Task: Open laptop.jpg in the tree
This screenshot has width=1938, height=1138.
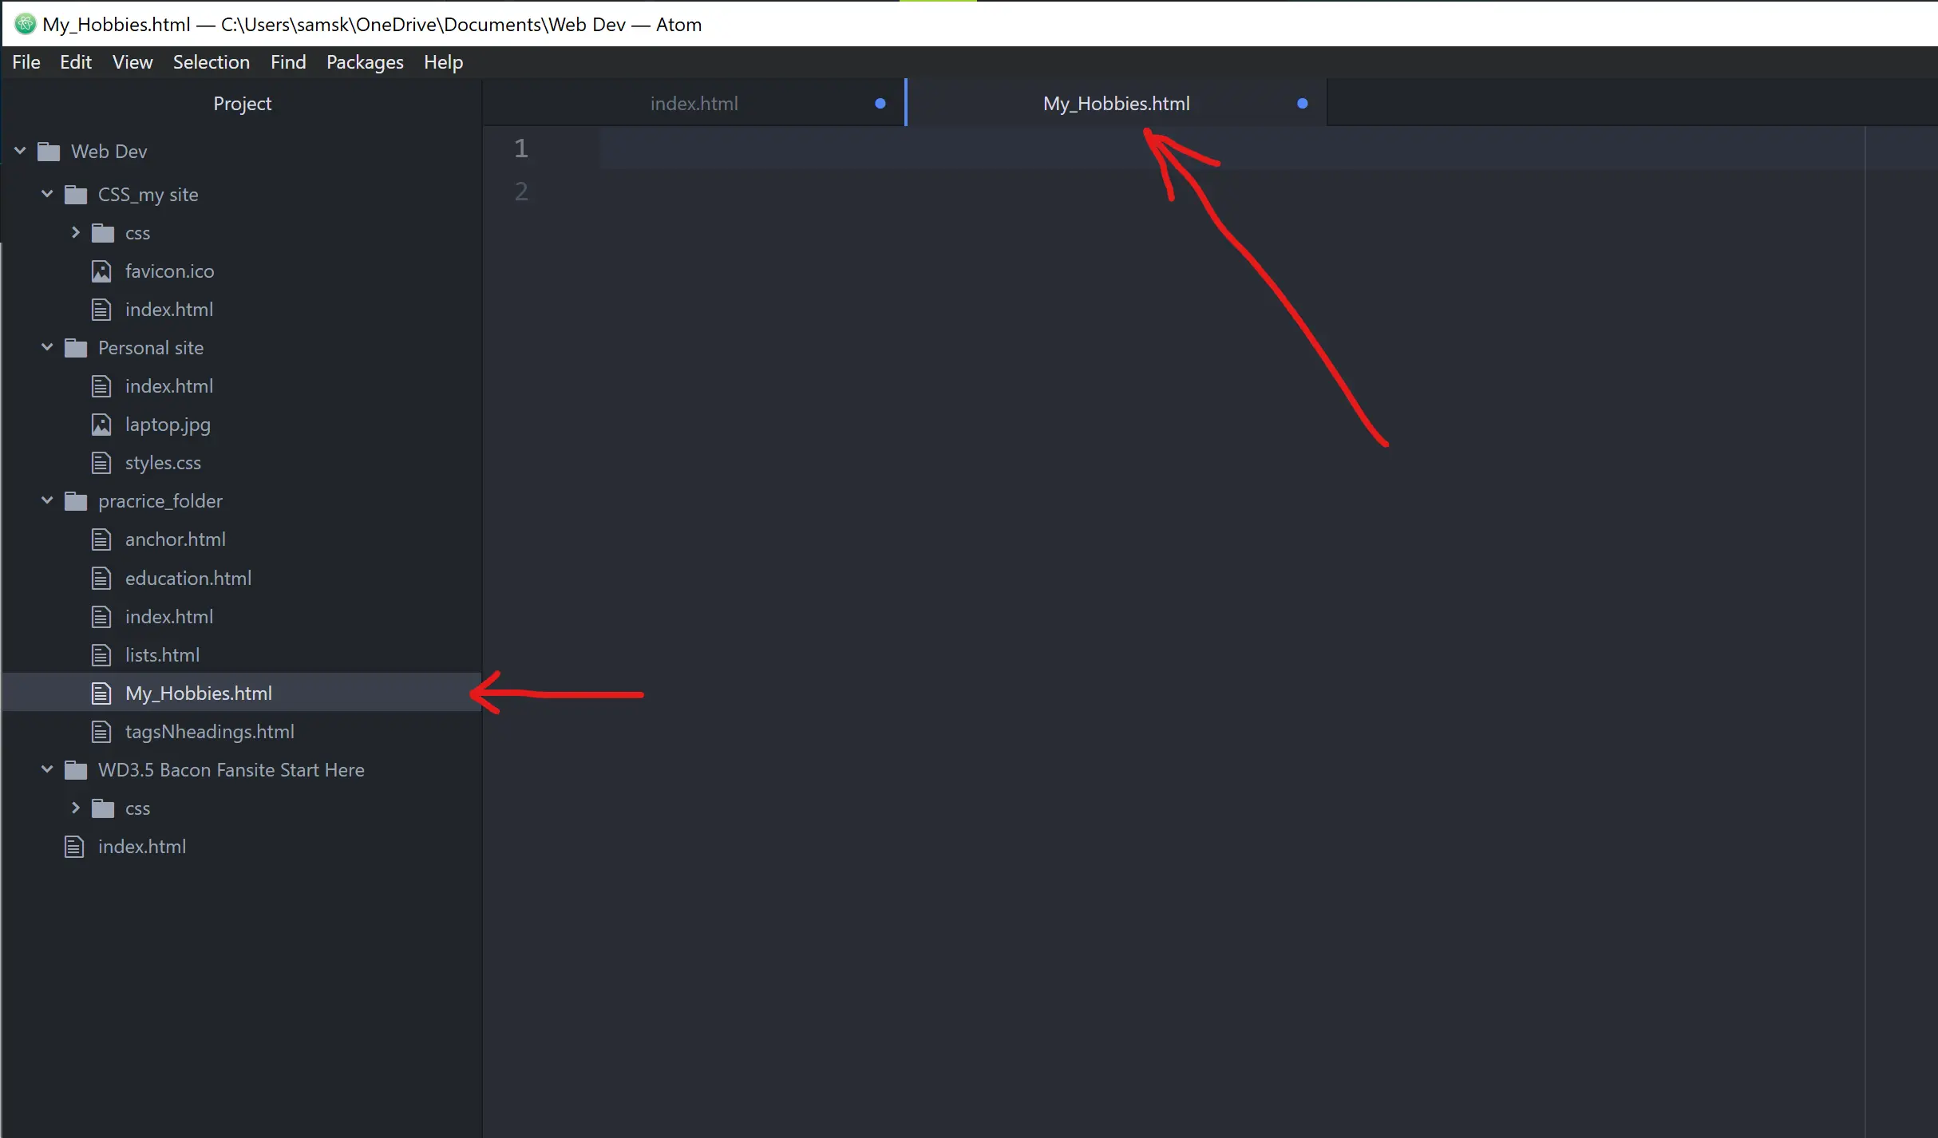Action: pos(168,425)
